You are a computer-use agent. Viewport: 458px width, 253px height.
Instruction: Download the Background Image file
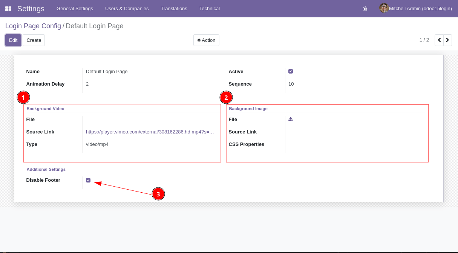coord(290,119)
